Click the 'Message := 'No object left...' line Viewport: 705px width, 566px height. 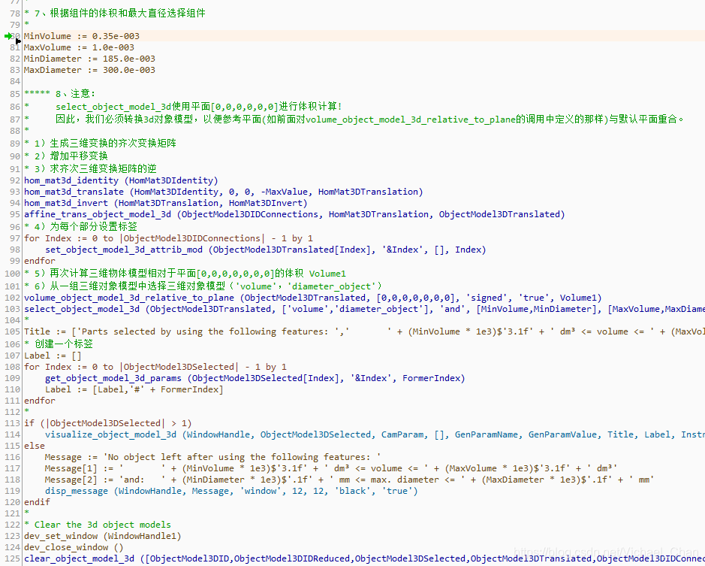[212, 457]
